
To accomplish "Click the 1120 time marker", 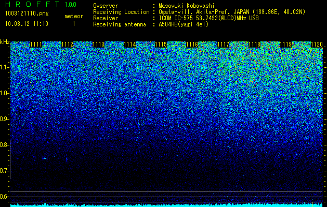I will coord(317,45).
